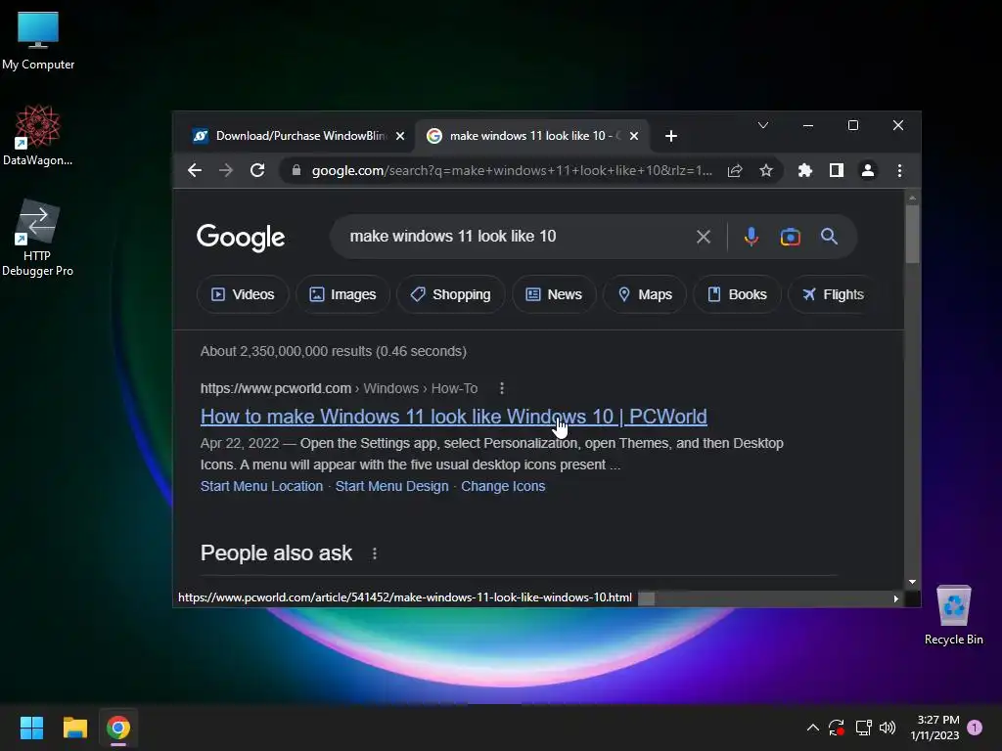
Task: Open the network icon in system tray
Action: click(x=863, y=728)
